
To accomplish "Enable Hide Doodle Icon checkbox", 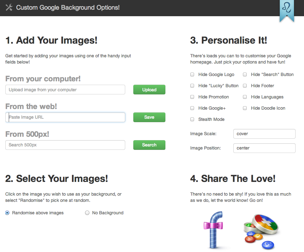I will tap(245, 108).
